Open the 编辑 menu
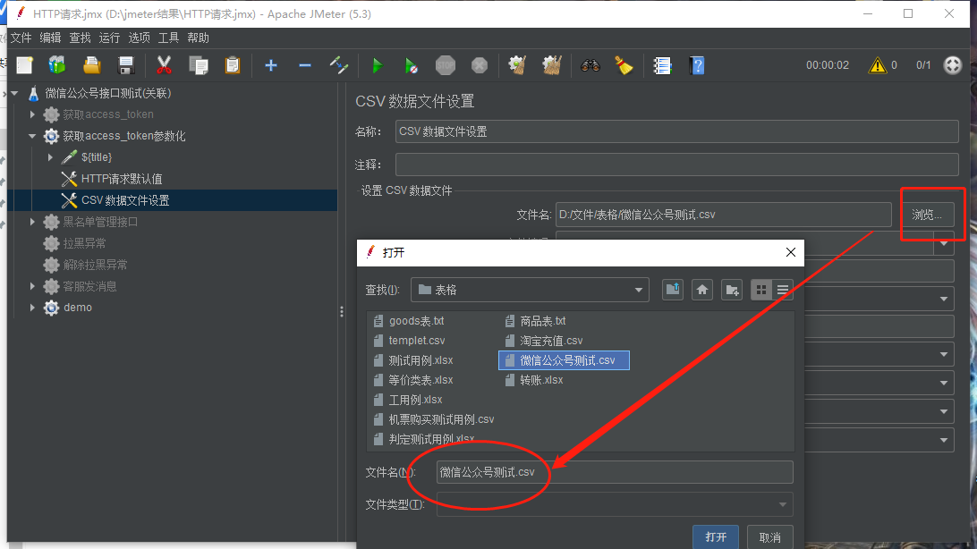Viewport: 977px width, 549px height. point(50,38)
